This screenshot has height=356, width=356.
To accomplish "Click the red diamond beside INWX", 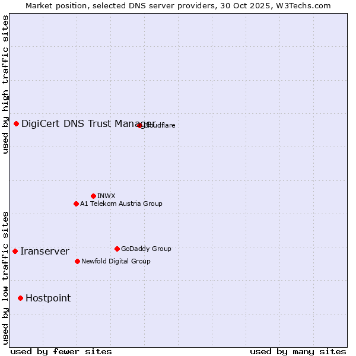I will [93, 196].
